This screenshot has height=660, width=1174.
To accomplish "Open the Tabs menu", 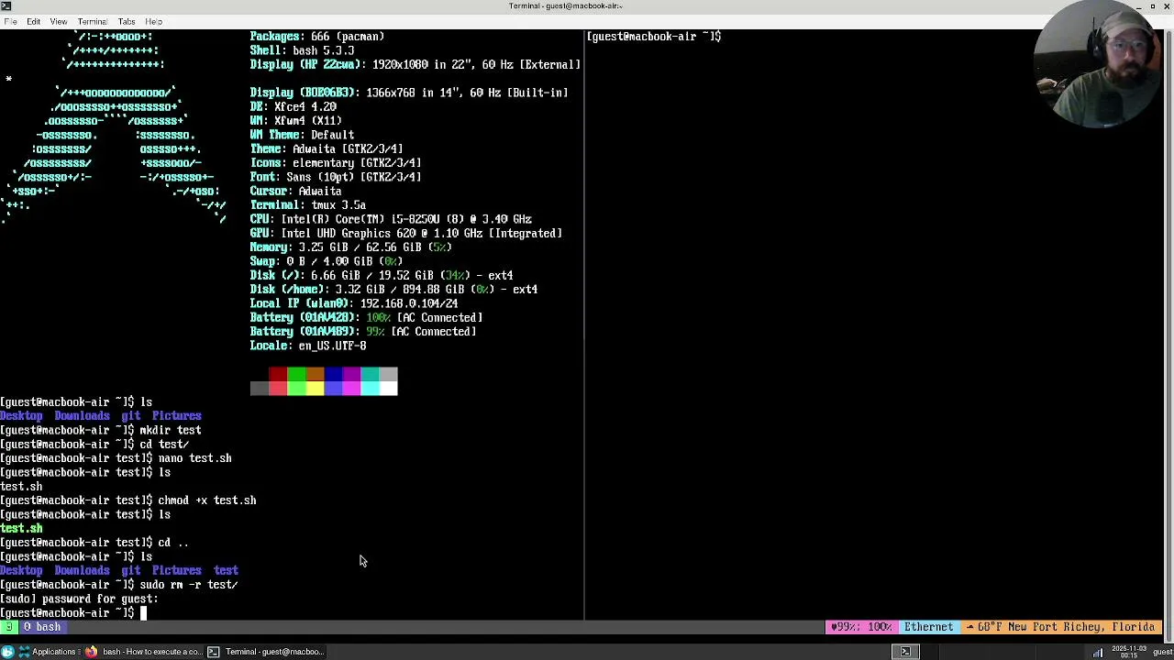I will 127,21.
